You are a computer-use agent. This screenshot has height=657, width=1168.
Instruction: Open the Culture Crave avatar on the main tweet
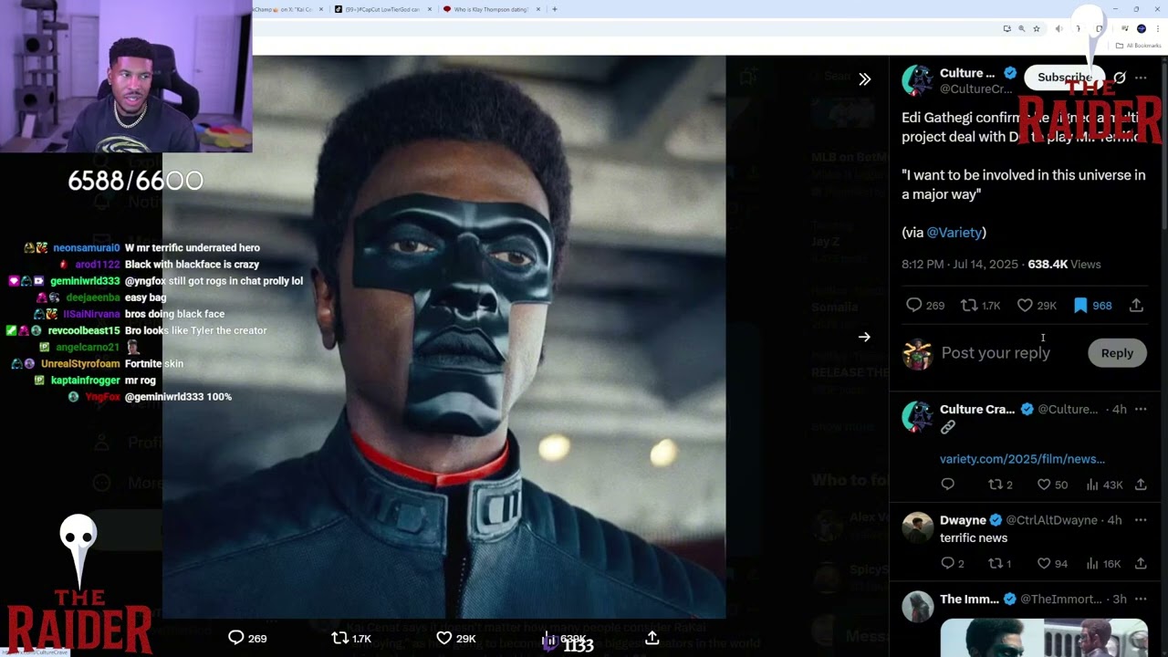(x=917, y=80)
